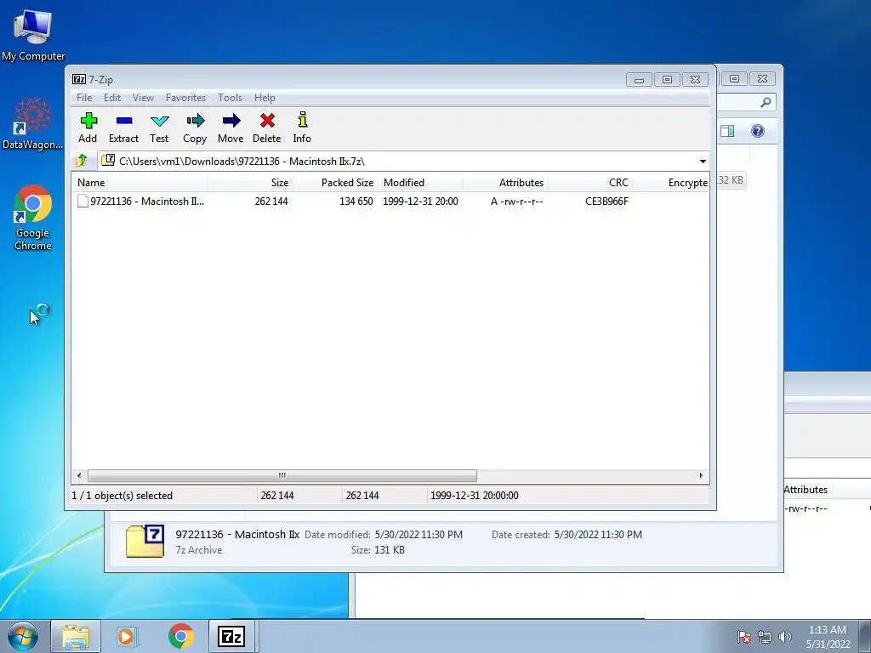The height and width of the screenshot is (653, 871).
Task: Click Action Center flag tray icon
Action: tap(744, 637)
